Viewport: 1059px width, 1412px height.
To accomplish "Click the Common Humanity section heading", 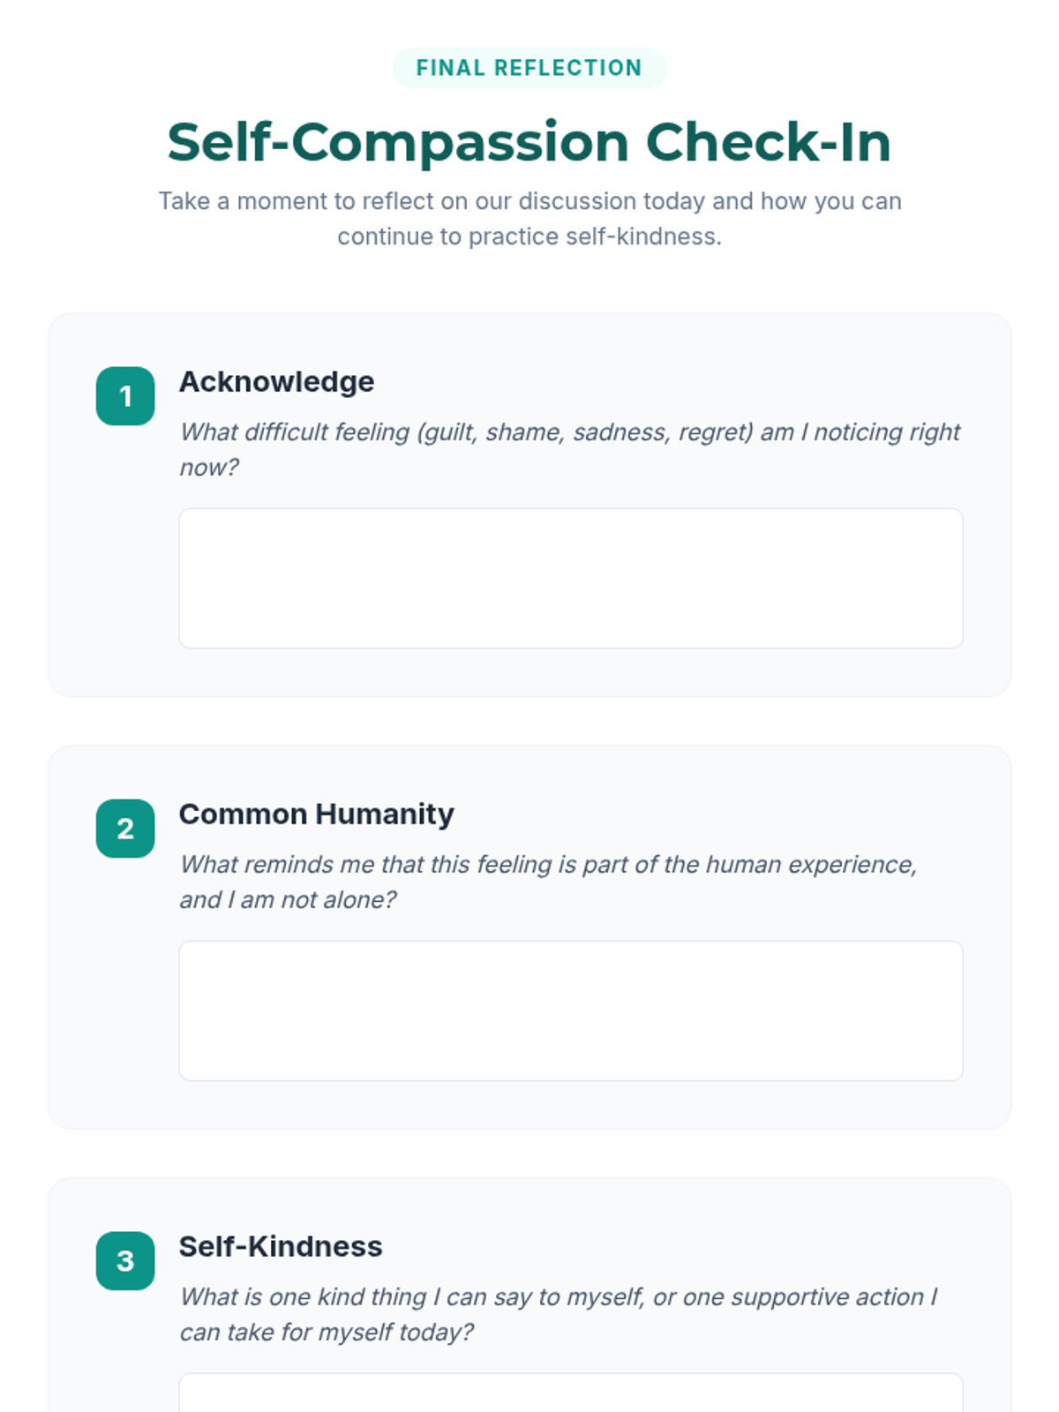I will coord(316,815).
